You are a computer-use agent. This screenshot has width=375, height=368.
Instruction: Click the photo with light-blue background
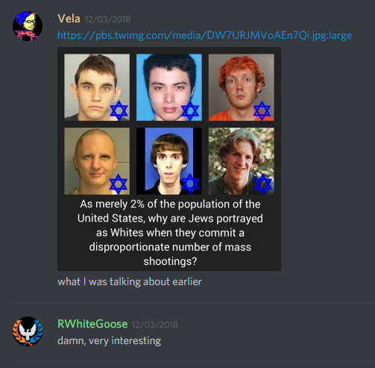point(169,87)
